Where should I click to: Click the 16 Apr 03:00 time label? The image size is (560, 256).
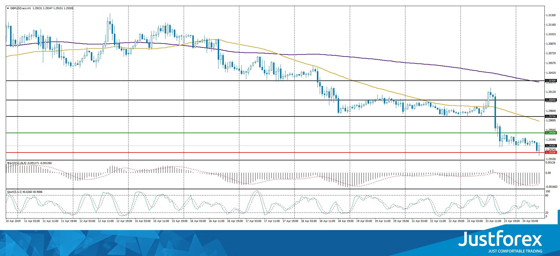[198, 221]
